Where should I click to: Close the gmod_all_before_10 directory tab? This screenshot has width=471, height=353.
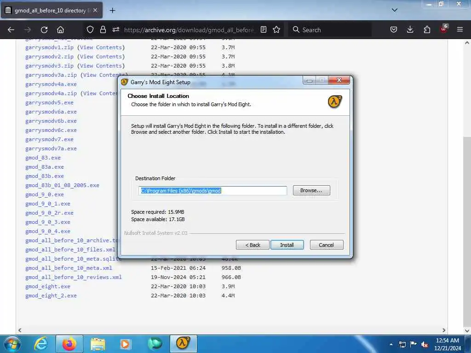click(x=95, y=10)
